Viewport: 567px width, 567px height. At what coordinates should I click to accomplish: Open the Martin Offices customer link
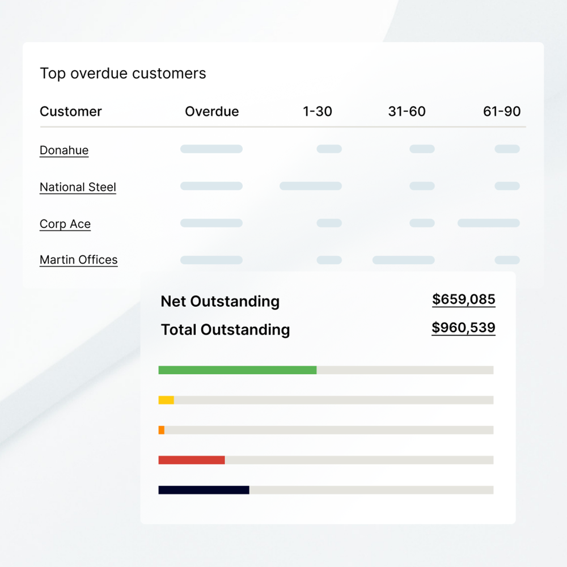[x=78, y=260]
